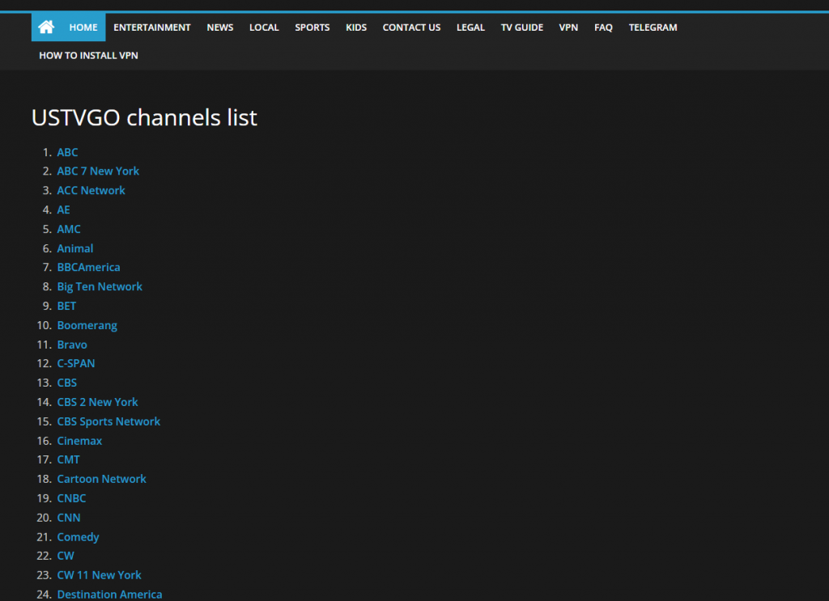The height and width of the screenshot is (601, 829).
Task: Open the Contact Us page
Action: click(x=411, y=28)
